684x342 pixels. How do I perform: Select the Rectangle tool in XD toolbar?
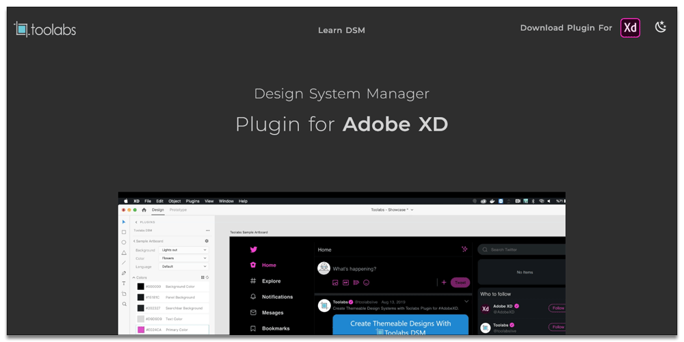coord(124,232)
